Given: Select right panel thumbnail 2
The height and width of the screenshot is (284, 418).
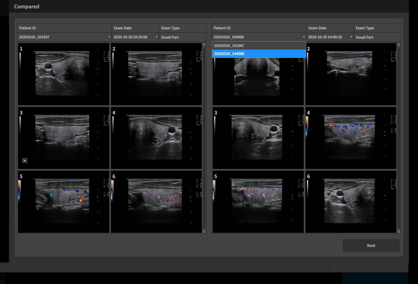Looking at the screenshot, I should pyautogui.click(x=351, y=74).
